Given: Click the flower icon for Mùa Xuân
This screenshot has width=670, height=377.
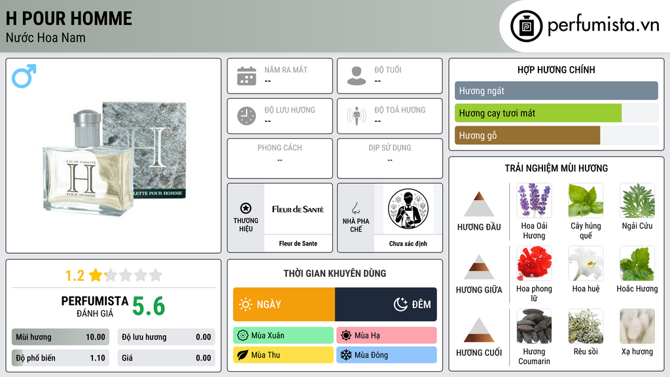Looking at the screenshot, I should pos(243,336).
